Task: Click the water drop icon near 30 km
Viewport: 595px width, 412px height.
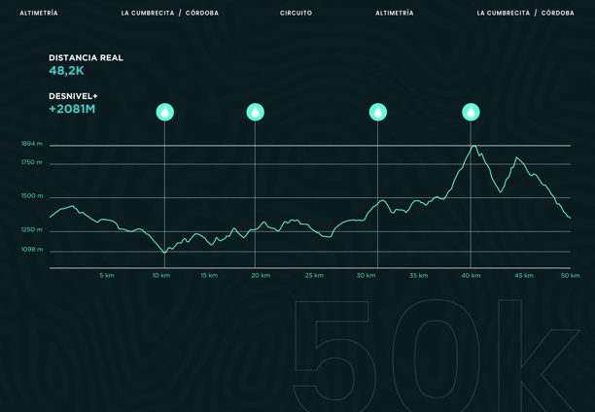Action: tap(378, 113)
